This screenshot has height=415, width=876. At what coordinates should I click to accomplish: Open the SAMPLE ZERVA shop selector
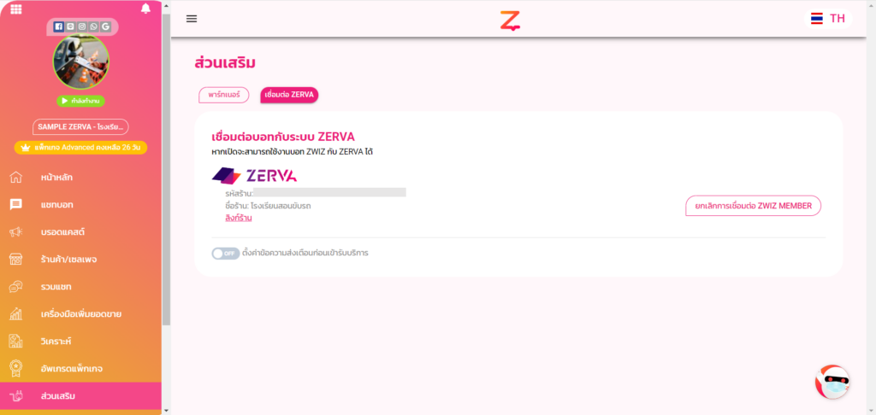[80, 126]
